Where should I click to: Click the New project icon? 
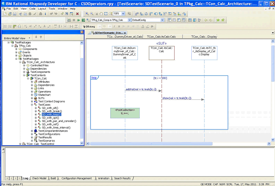(5, 14)
